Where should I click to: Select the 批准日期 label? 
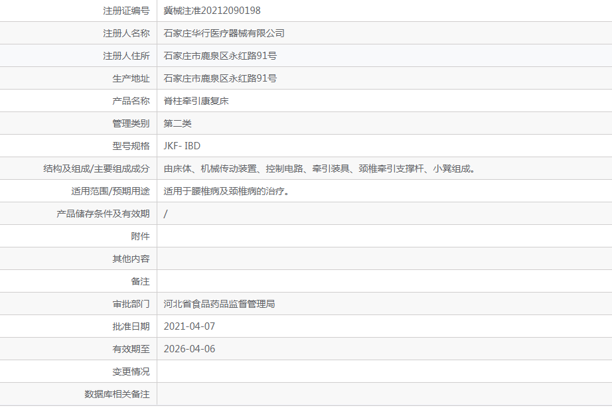131,326
